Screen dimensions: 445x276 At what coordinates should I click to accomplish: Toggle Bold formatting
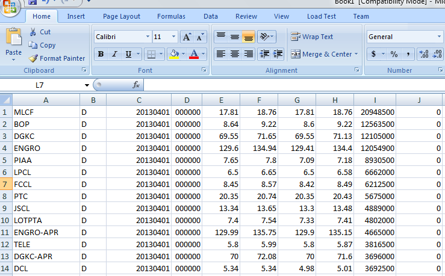[101, 55]
